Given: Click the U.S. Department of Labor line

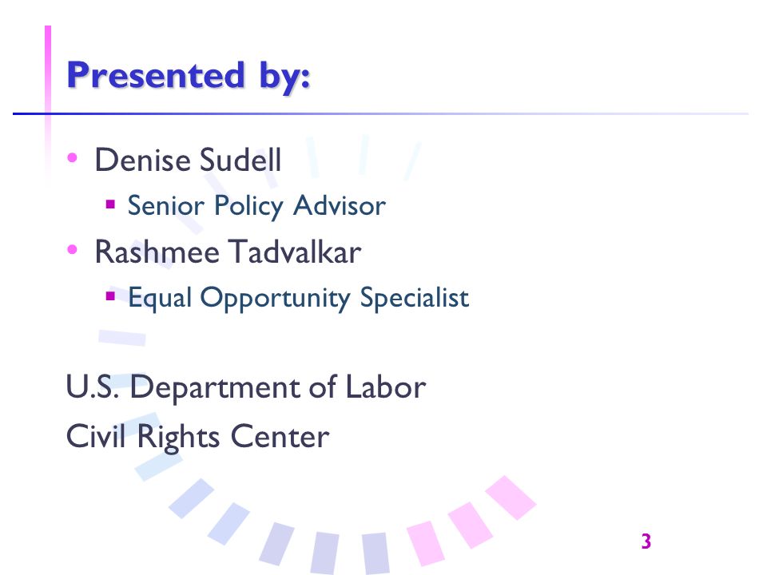Looking at the screenshot, I should tap(246, 388).
